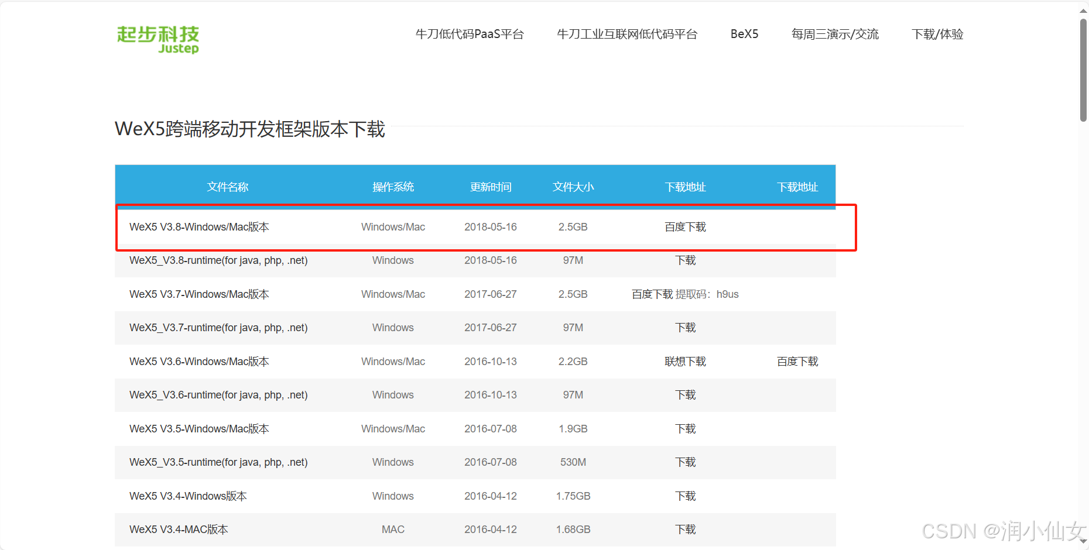Click the 操作系统 column header
Viewport: 1089px width, 550px height.
click(x=393, y=187)
